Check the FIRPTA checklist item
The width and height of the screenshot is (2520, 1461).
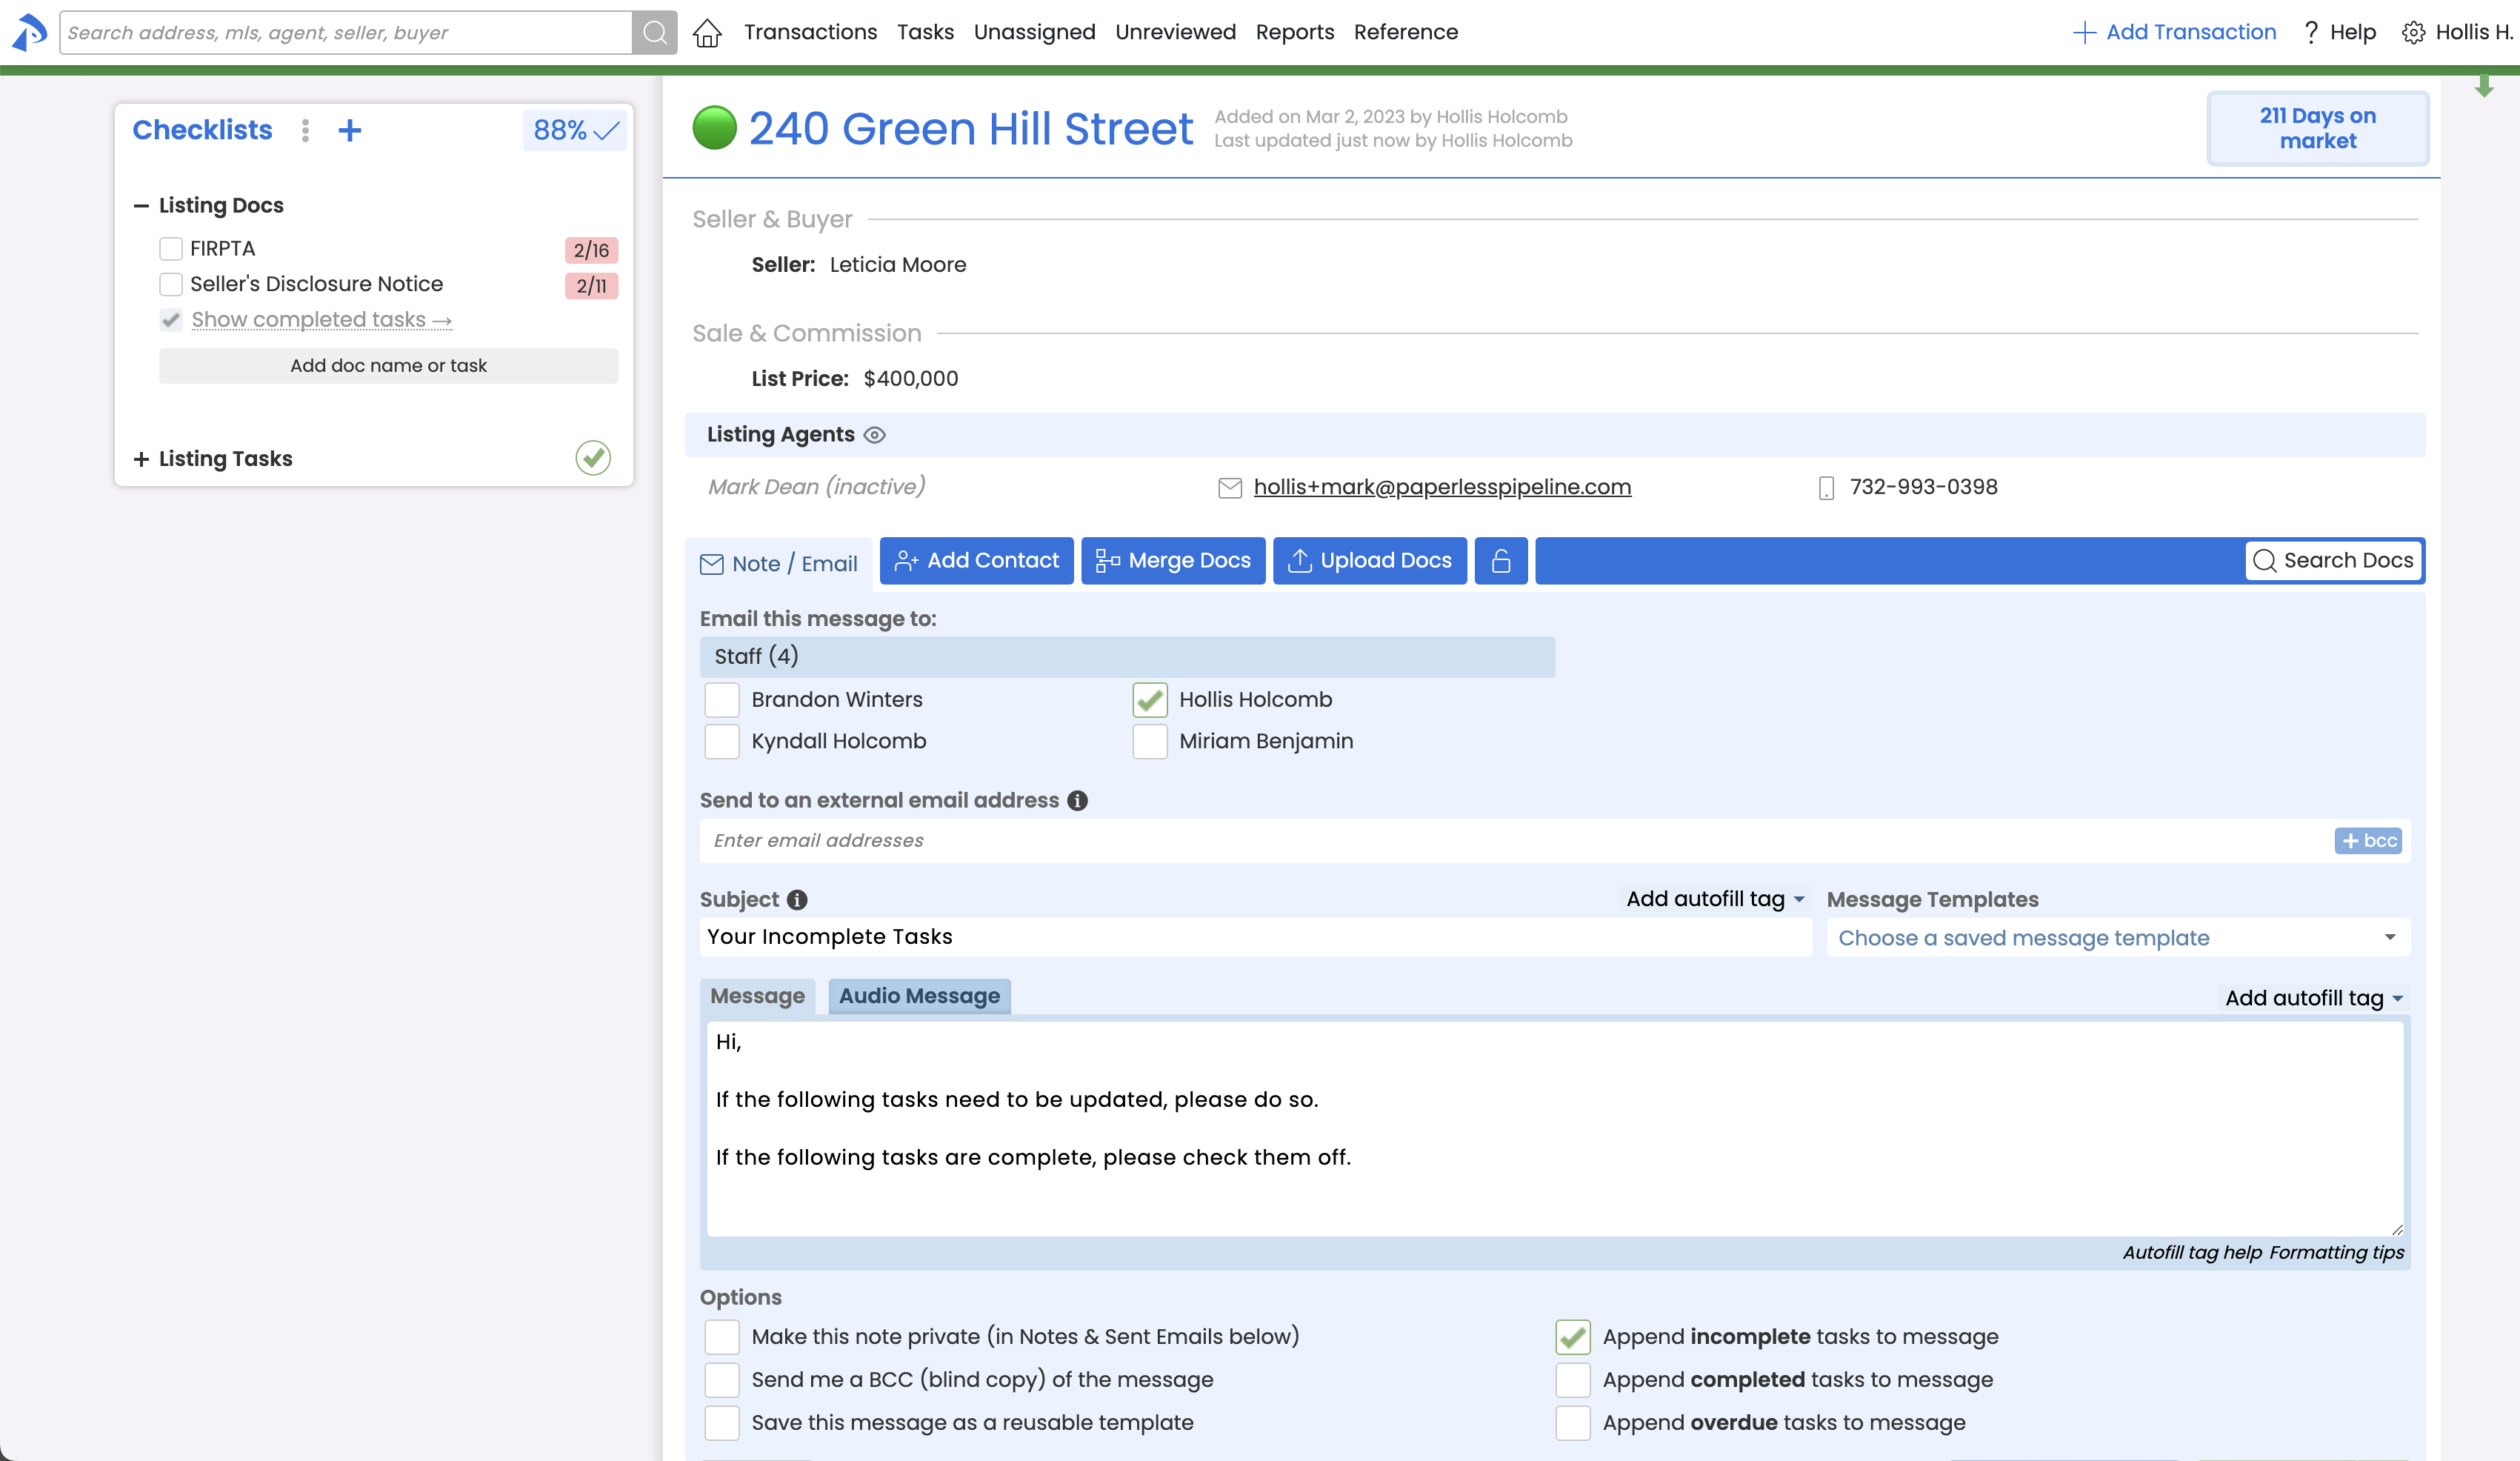171,249
